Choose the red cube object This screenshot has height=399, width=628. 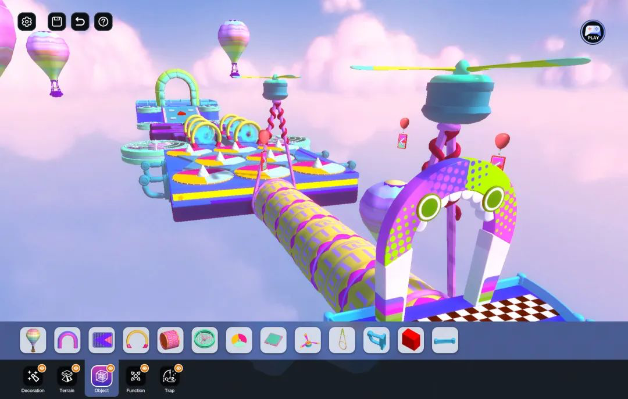[x=411, y=340]
